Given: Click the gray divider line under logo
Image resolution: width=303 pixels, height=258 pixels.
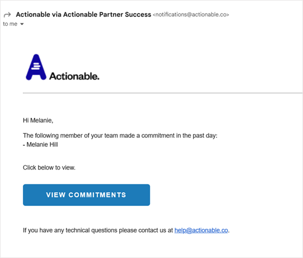Looking at the screenshot, I should (163, 93).
